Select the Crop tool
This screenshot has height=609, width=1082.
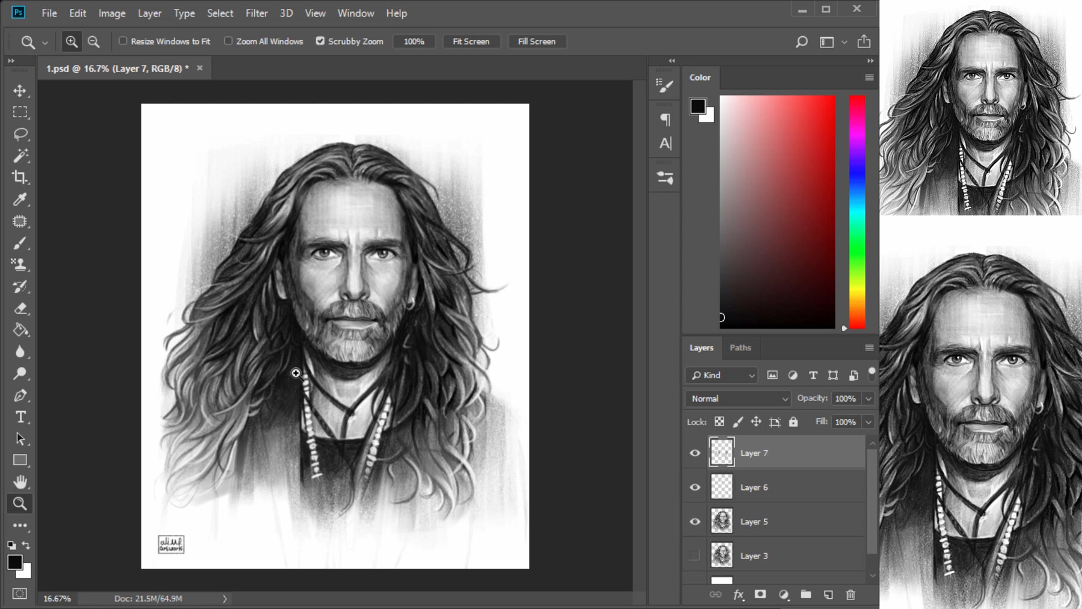(20, 178)
